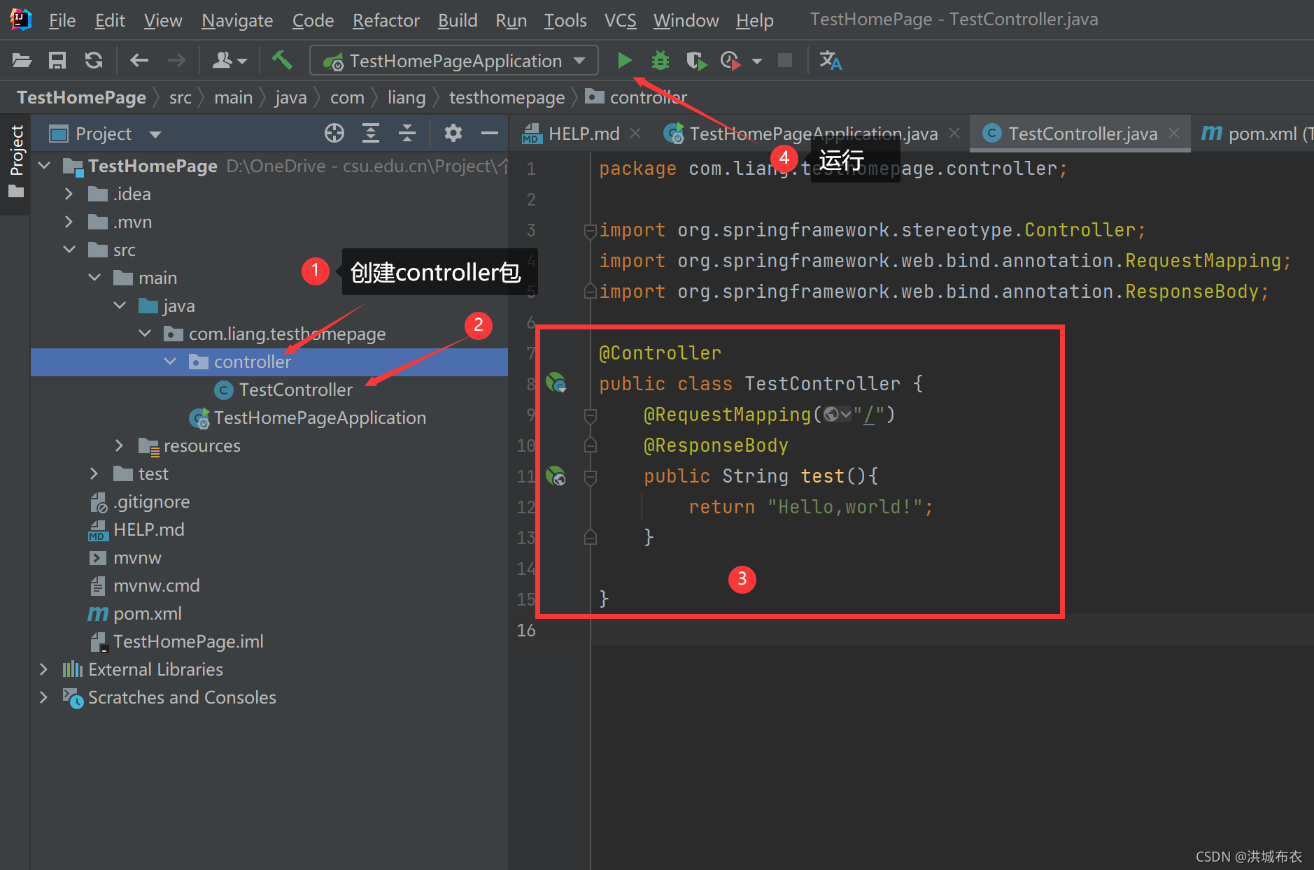
Task: Open the Project view dropdown
Action: click(x=155, y=134)
